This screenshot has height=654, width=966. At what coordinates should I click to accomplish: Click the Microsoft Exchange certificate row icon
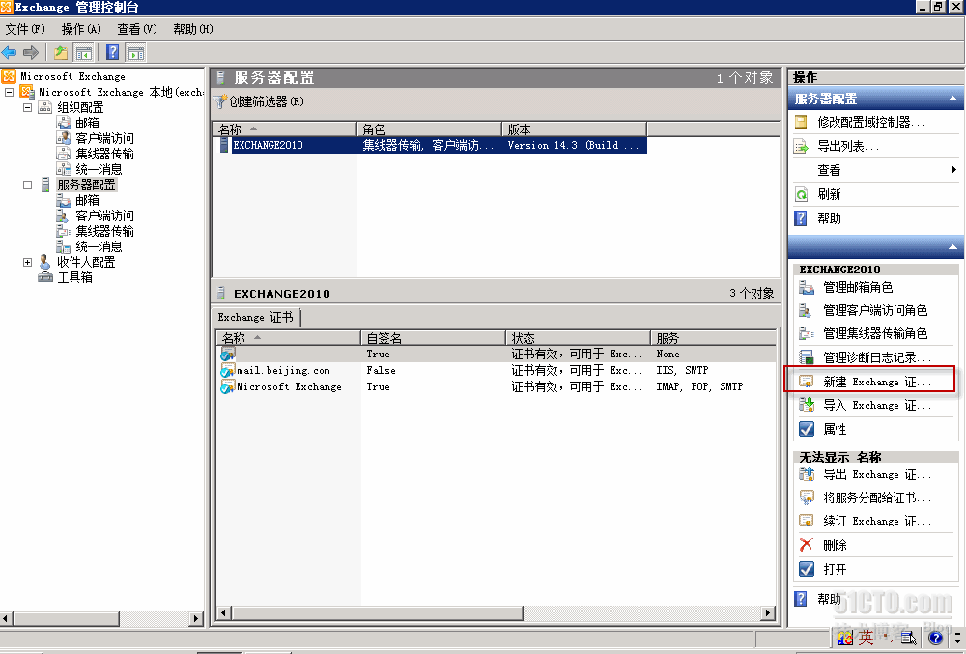[228, 386]
